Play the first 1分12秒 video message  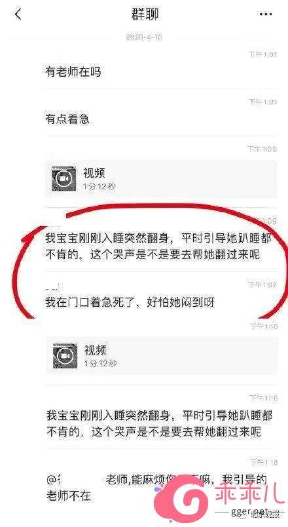[x=162, y=179]
